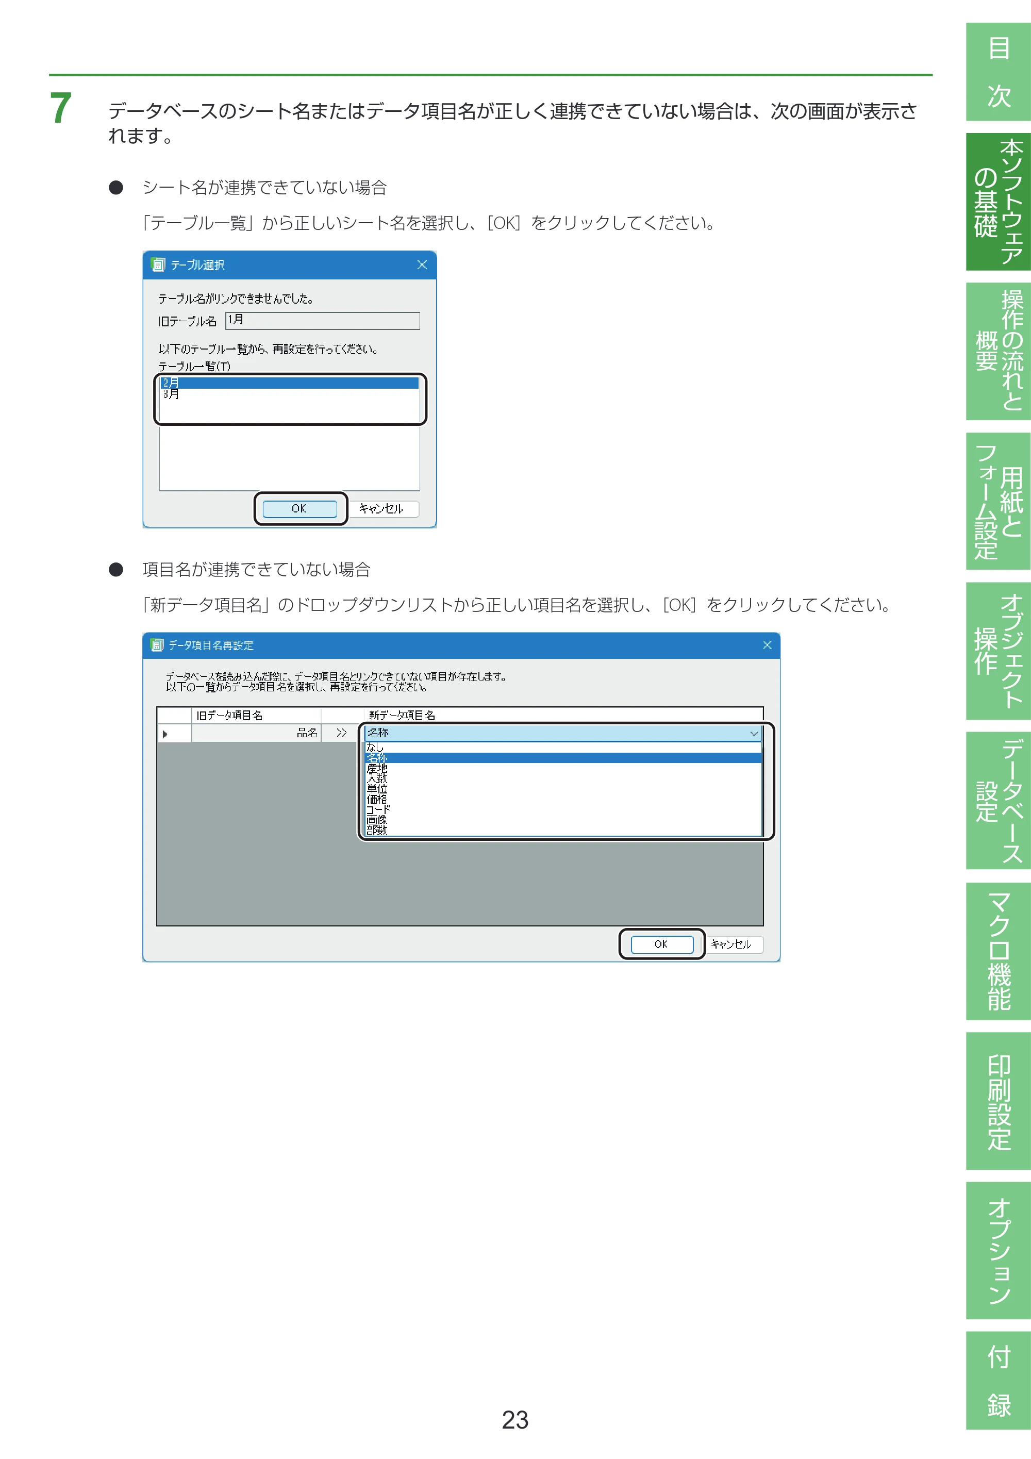Close the テーブル選択 dialog
This screenshot has width=1031, height=1459.
[422, 265]
